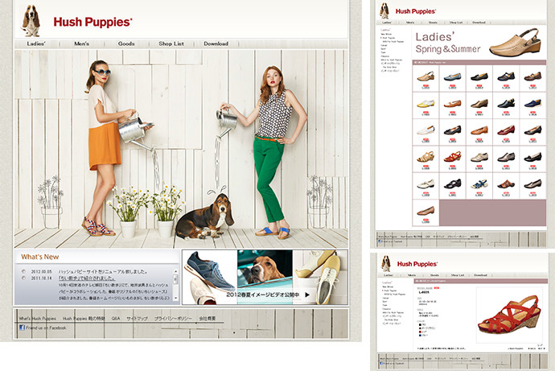The width and height of the screenshot is (555, 371).
Task: Click the scroll-down arrow in What's New box
Action: pos(175,299)
